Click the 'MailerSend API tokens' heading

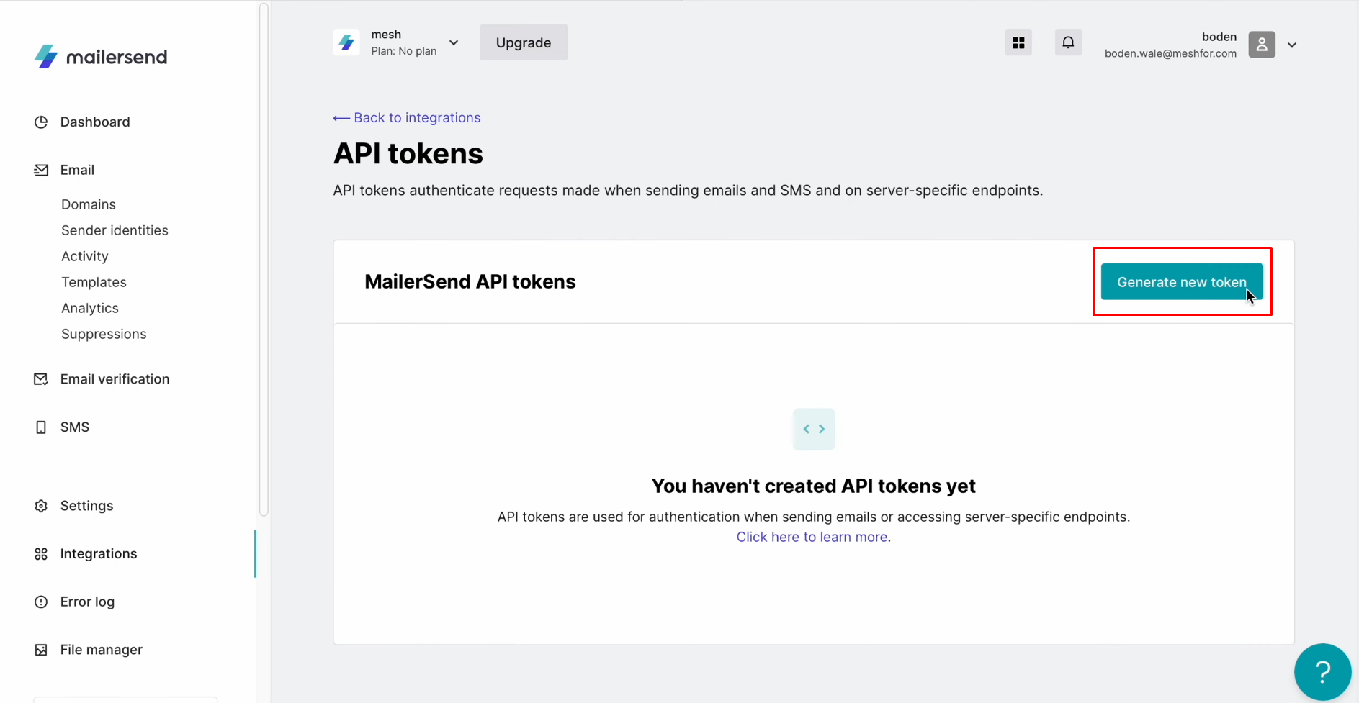[x=470, y=281]
